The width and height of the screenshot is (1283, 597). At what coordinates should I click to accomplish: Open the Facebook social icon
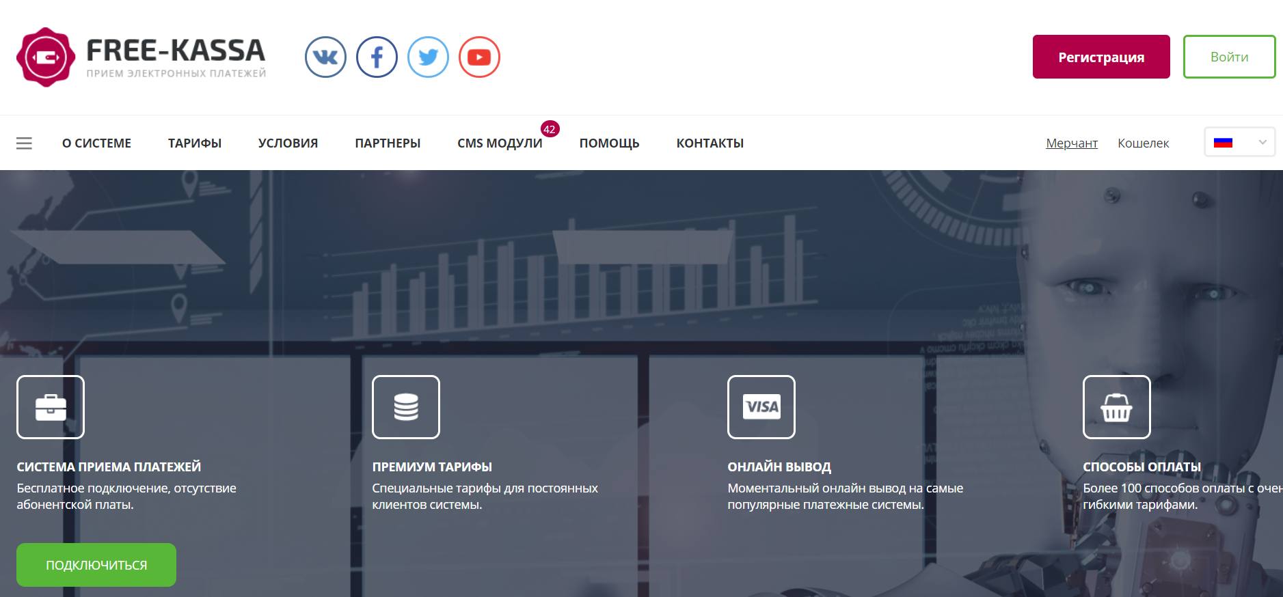[x=377, y=57]
